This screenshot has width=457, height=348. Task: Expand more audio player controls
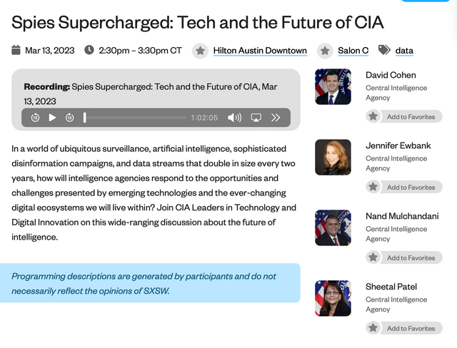coord(276,118)
